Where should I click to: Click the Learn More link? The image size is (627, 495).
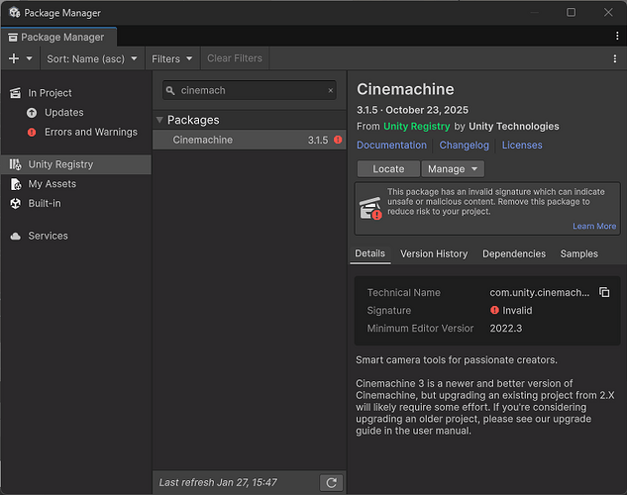pyautogui.click(x=593, y=226)
